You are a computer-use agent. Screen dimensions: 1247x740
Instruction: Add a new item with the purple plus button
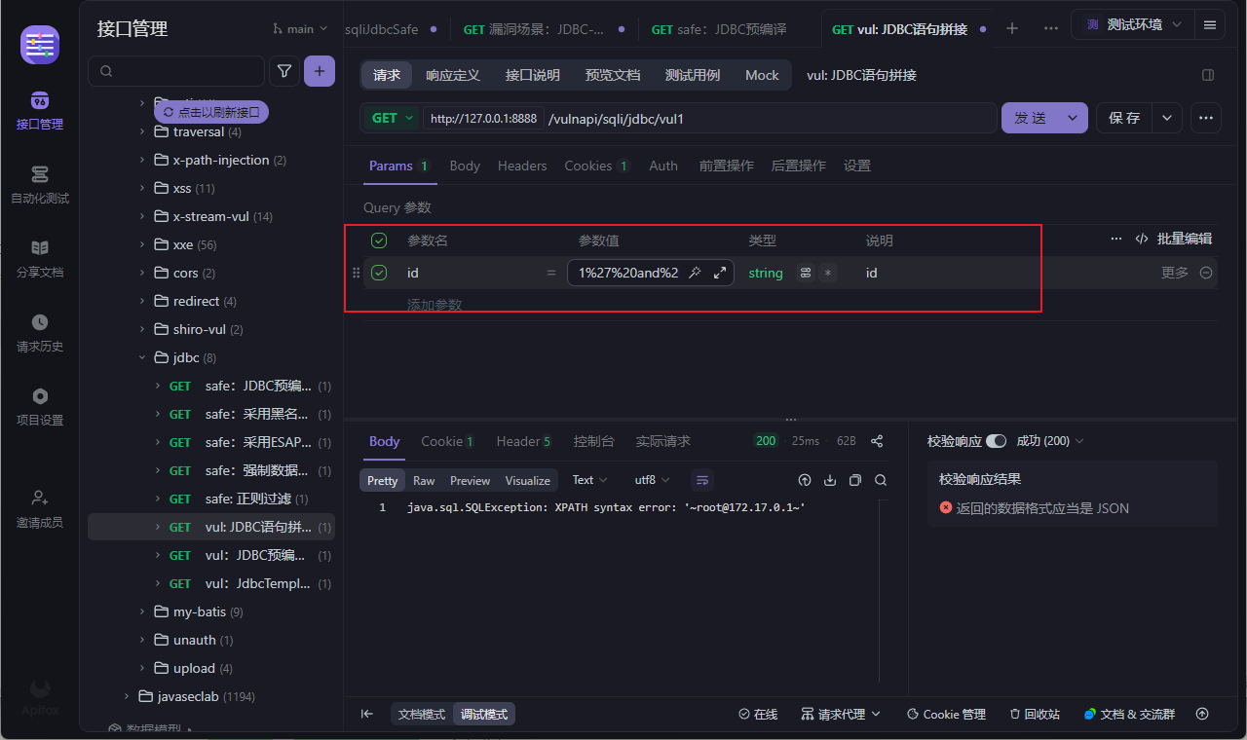coord(320,71)
